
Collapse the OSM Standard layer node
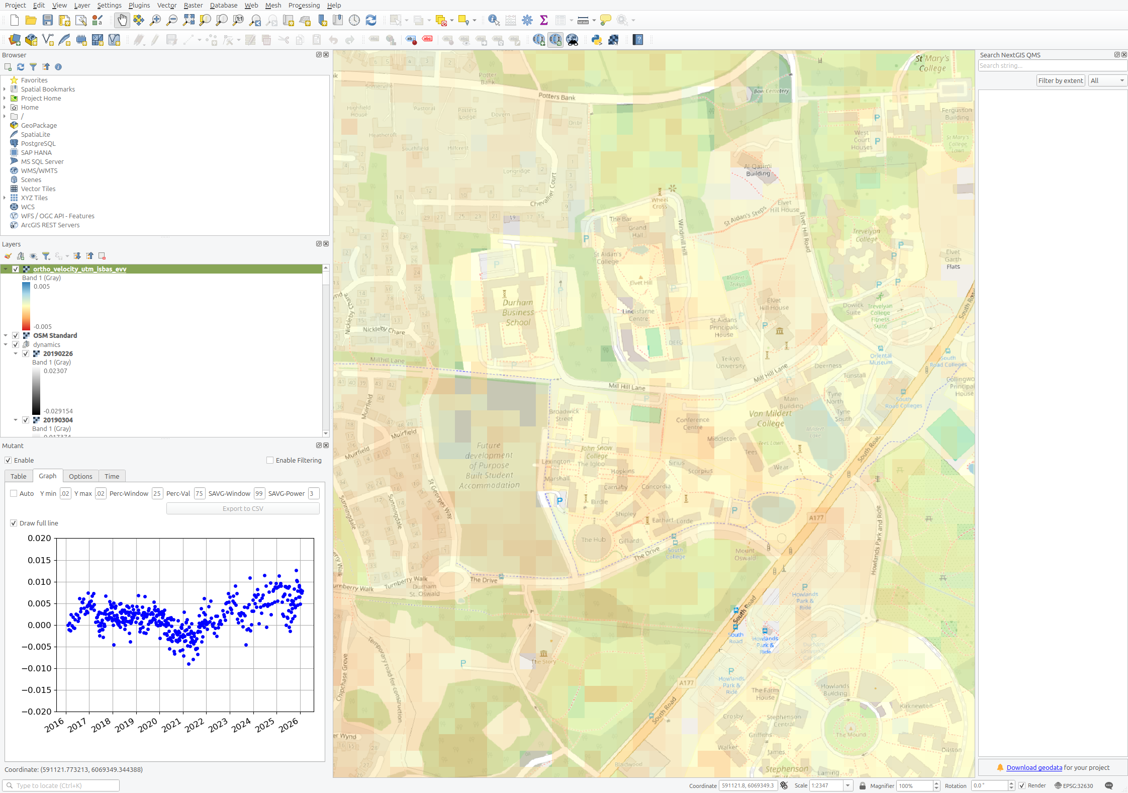6,335
